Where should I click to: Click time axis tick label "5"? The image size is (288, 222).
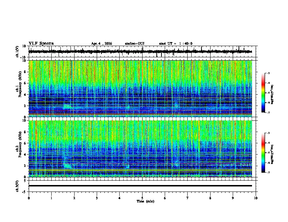tap(142, 198)
